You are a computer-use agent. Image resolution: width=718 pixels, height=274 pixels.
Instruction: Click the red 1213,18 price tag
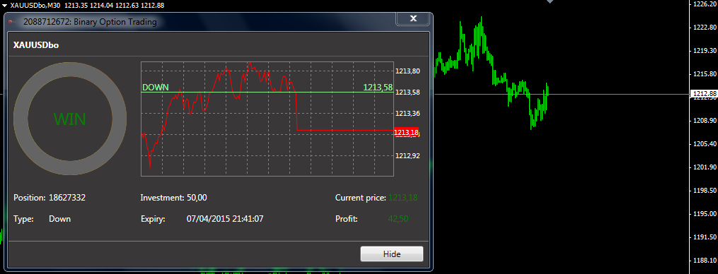tap(406, 132)
